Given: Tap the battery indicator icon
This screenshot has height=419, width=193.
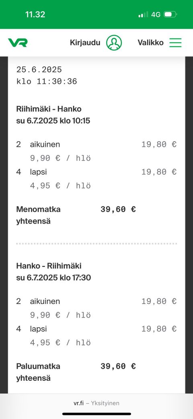Looking at the screenshot, I should tap(170, 14).
